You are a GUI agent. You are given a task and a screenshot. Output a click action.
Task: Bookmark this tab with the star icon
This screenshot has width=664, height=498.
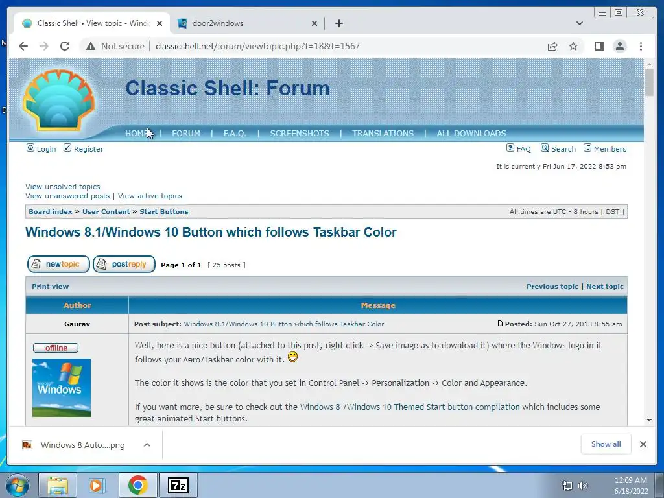(573, 46)
